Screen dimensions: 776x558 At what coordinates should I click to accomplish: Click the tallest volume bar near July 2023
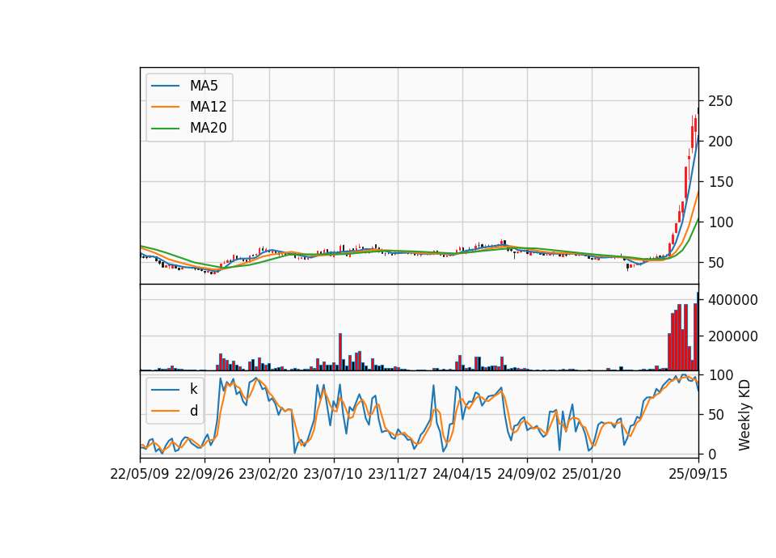coord(340,352)
